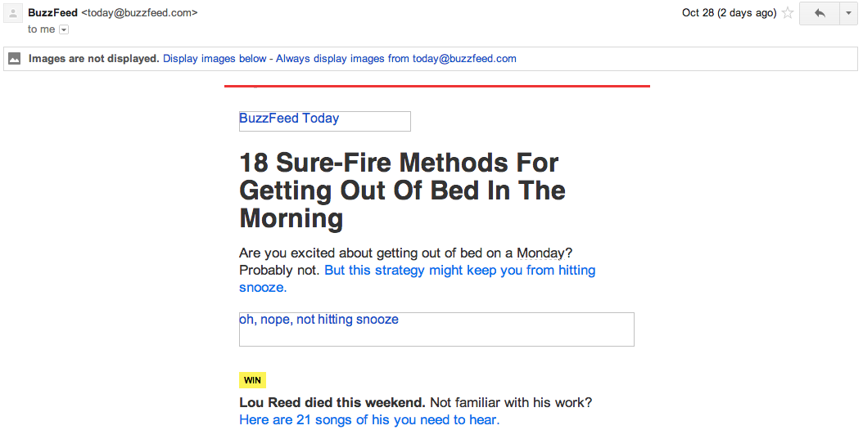Click the Oct 28 date stamp
The image size is (863, 439).
point(730,12)
